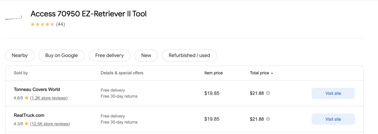Click info icon beside RealTruck.com total price
The width and height of the screenshot is (378, 134).
point(268,119)
